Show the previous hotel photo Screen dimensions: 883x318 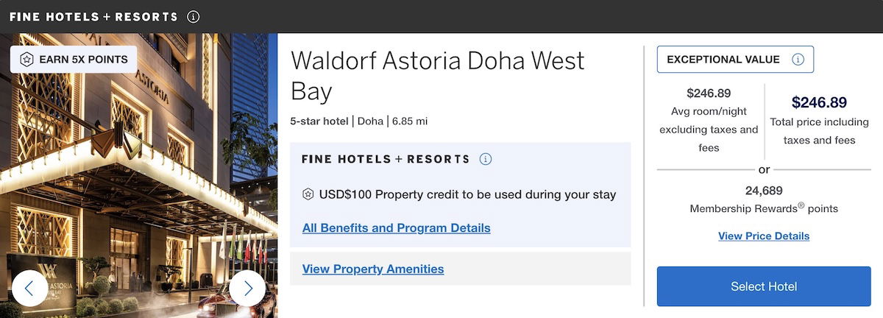(29, 289)
